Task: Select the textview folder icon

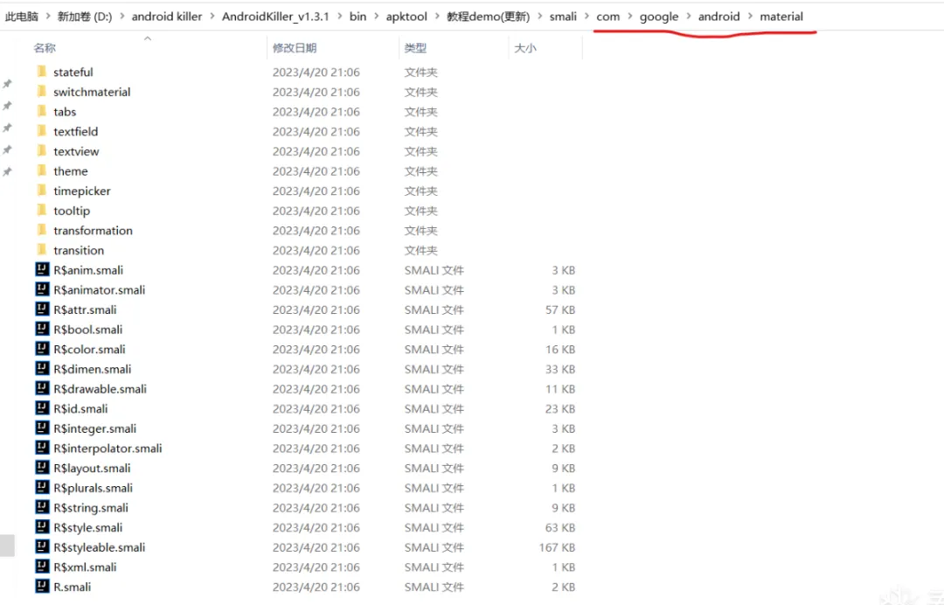Action: pyautogui.click(x=42, y=151)
